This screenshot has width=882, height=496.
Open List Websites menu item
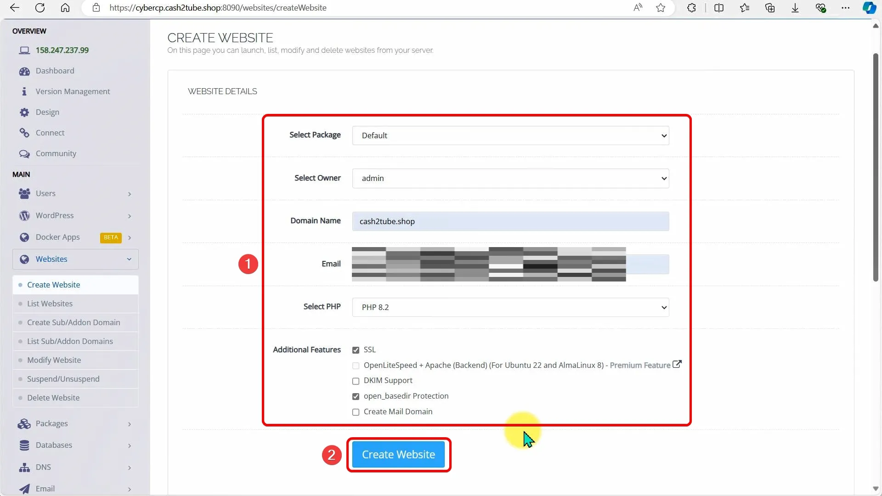(x=50, y=304)
